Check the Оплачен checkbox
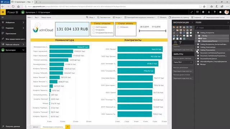This screenshot has width=230, height=129. (x=118, y=27)
